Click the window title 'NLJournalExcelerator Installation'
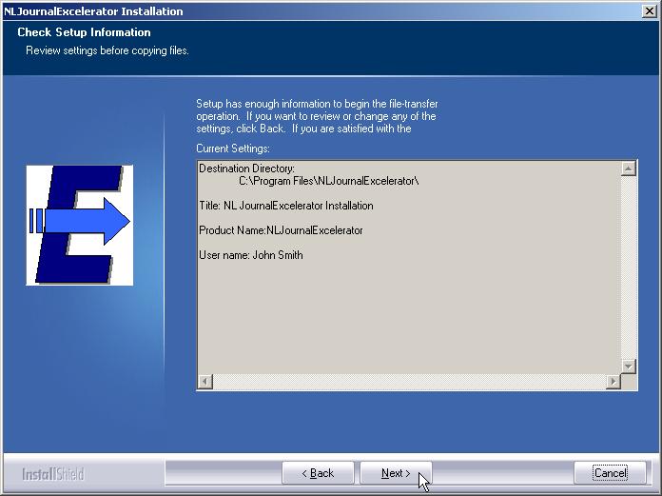Viewport: 662px width, 496px height. point(93,11)
